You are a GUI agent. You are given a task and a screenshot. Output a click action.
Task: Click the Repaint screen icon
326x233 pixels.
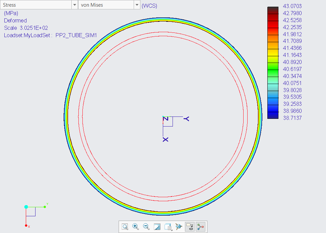pos(157,227)
